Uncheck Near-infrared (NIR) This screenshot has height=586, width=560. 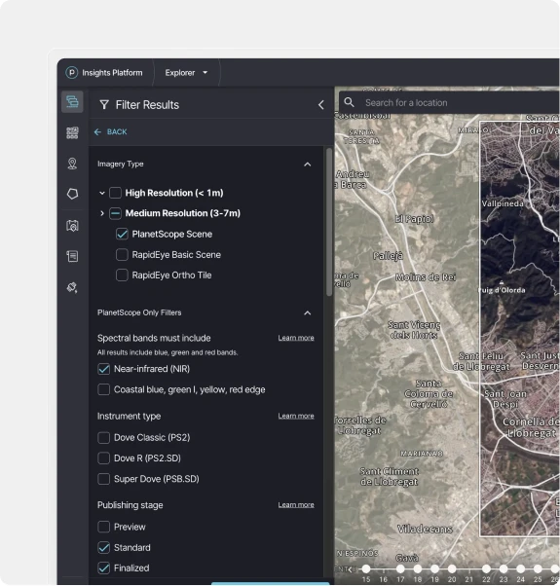(103, 369)
